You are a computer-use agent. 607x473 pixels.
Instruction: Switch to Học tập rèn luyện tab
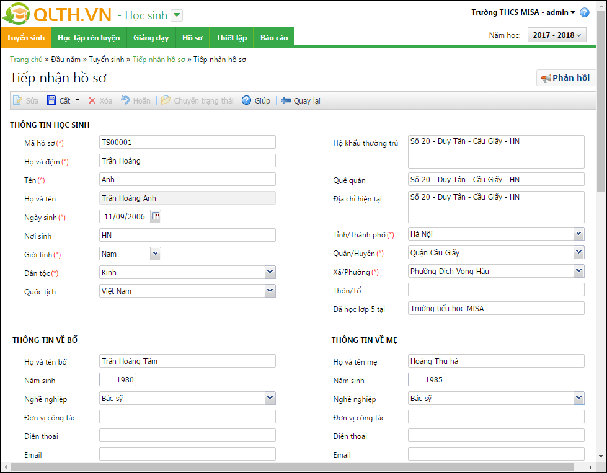coord(89,37)
